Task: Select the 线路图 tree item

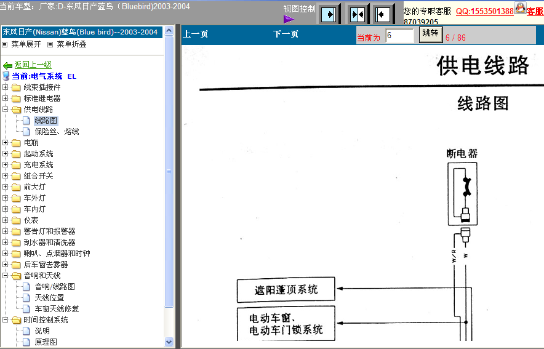Action: pyautogui.click(x=46, y=121)
